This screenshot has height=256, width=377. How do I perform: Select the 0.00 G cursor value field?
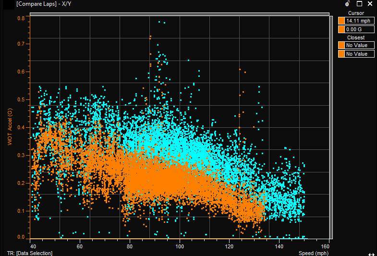click(x=359, y=30)
